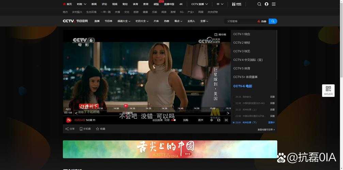Move timeline left with arrow

pos(76,113)
